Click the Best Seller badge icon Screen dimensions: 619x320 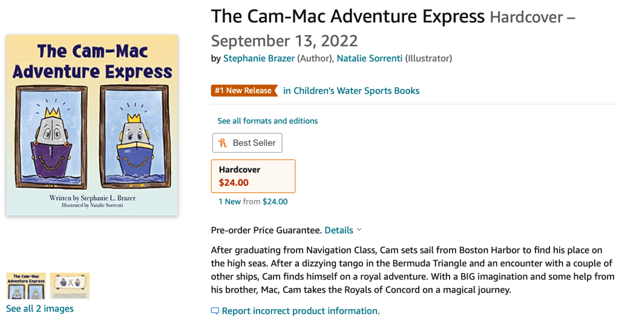[x=223, y=143]
